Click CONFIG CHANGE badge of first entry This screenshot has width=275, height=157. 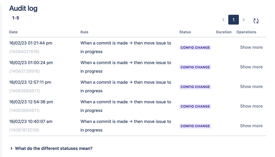(x=195, y=48)
